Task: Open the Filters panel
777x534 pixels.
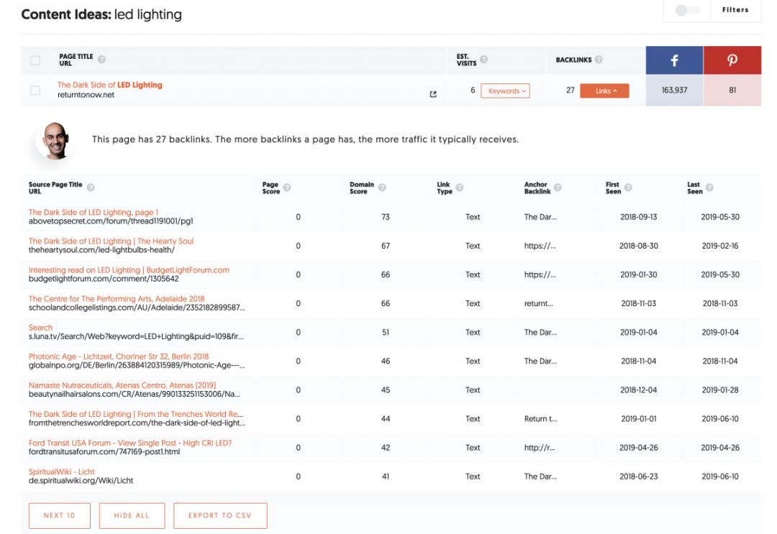Action: tap(735, 10)
